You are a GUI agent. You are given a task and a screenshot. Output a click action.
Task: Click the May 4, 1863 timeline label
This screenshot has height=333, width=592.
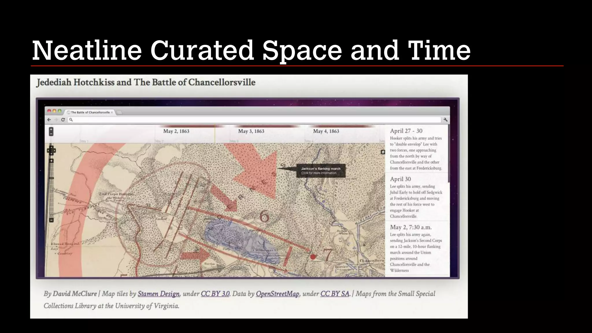326,131
